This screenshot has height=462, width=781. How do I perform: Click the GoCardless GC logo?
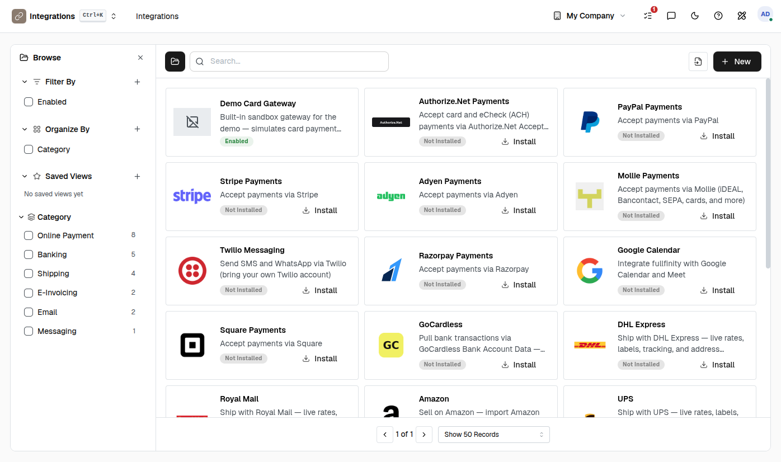(391, 345)
